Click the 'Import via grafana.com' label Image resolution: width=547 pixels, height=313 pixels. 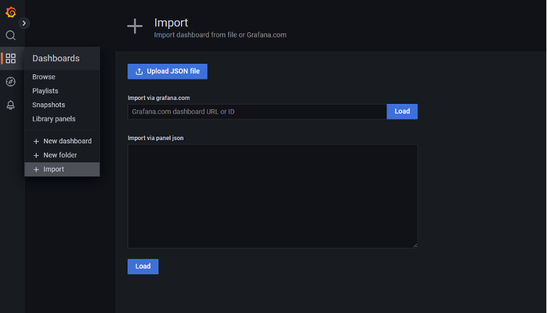[158, 98]
